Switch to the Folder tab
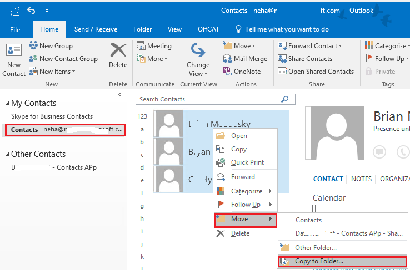The height and width of the screenshot is (270, 410). coord(143,29)
